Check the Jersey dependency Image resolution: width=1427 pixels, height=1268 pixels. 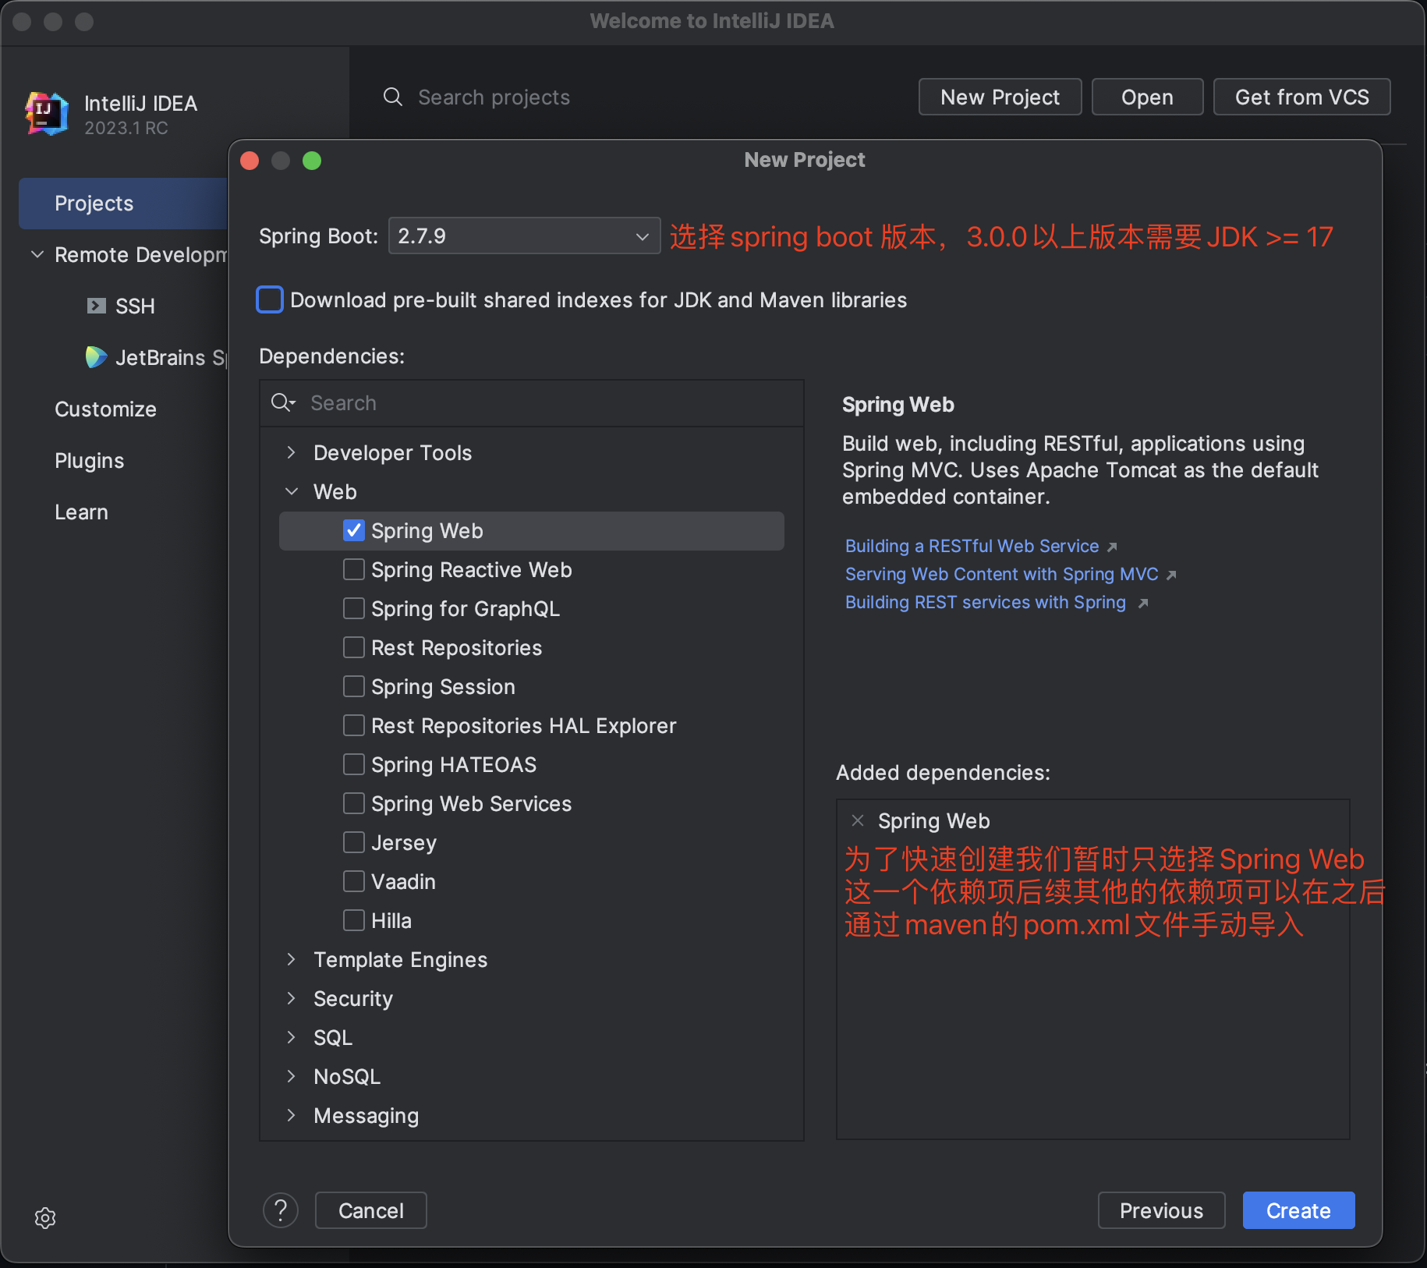click(354, 842)
